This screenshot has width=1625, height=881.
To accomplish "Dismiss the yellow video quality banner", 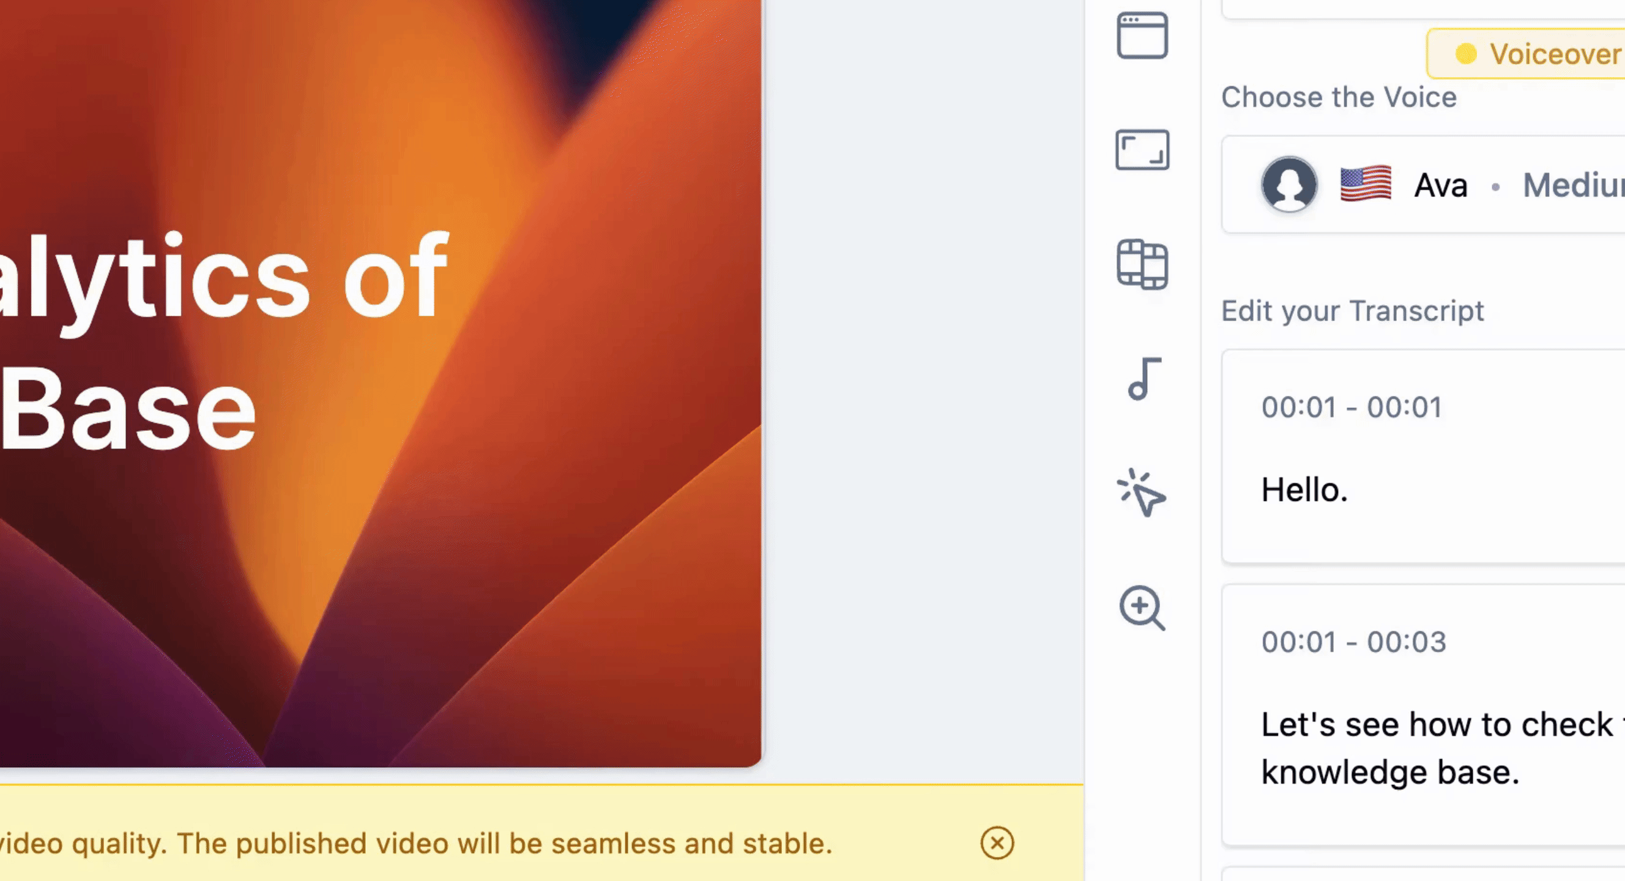I will 997,843.
